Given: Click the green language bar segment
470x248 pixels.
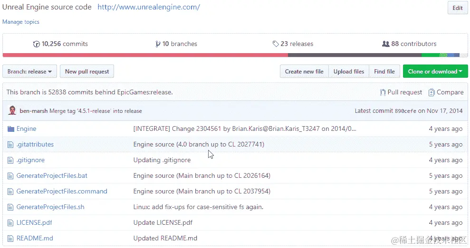Looking at the screenshot, I should (x=431, y=55).
